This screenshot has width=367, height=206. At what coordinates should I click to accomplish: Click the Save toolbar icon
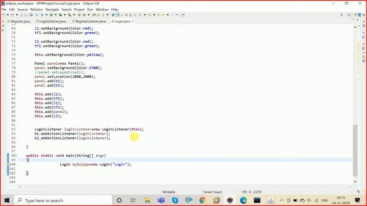tap(21, 15)
